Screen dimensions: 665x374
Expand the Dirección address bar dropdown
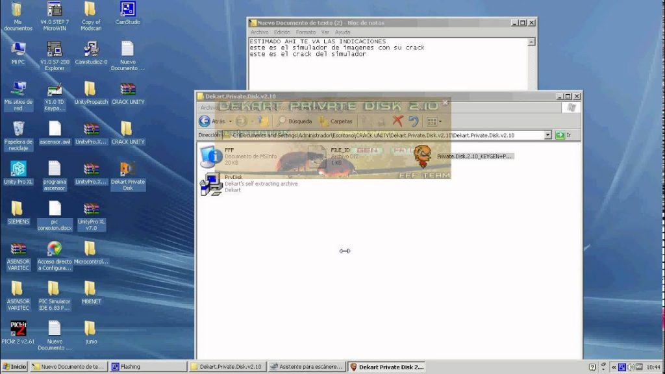coord(547,135)
